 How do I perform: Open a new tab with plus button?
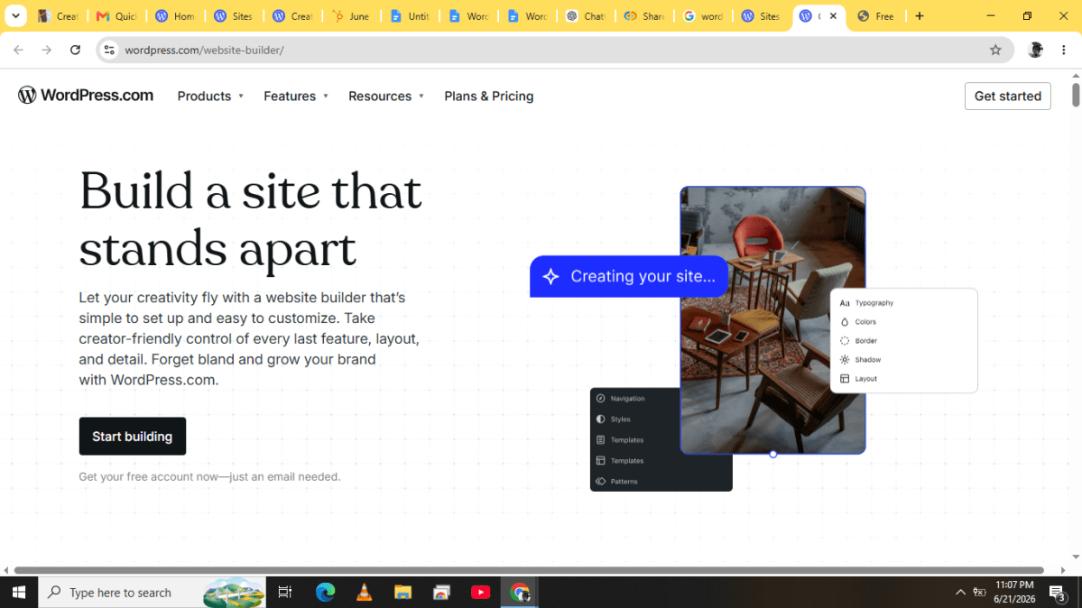tap(920, 16)
